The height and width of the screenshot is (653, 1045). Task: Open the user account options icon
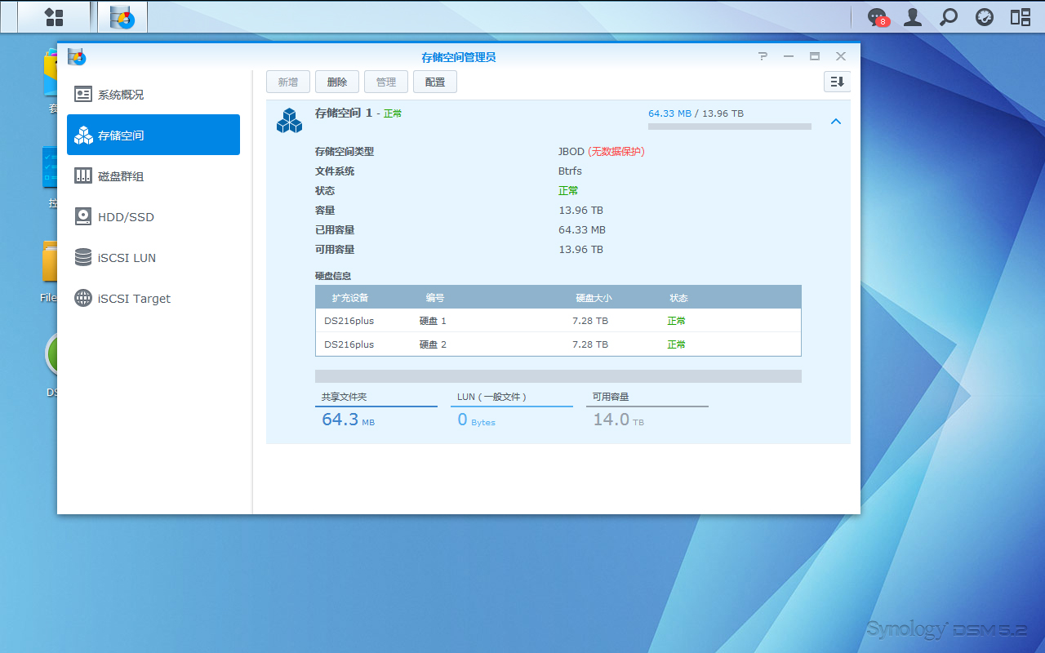point(913,17)
